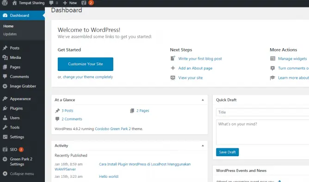This screenshot has width=309, height=182.
Task: Click the Customize Your Site button
Action: [x=86, y=64]
